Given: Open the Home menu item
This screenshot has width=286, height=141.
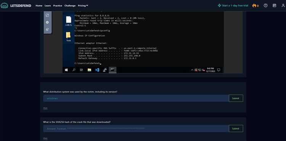Looking at the screenshot, I should coord(39,6).
